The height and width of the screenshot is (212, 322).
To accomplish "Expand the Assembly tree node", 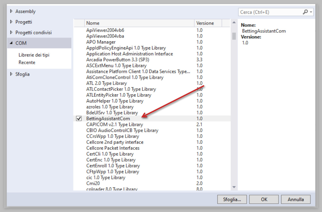I will pyautogui.click(x=11, y=11).
